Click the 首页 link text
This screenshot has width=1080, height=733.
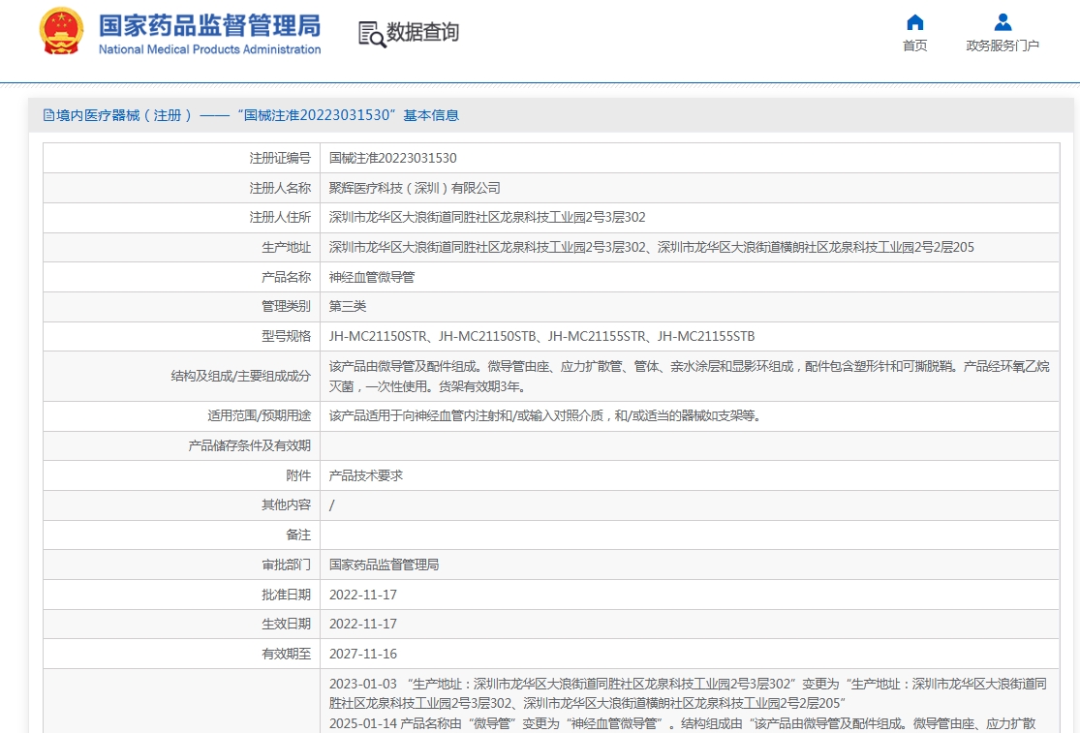[914, 46]
